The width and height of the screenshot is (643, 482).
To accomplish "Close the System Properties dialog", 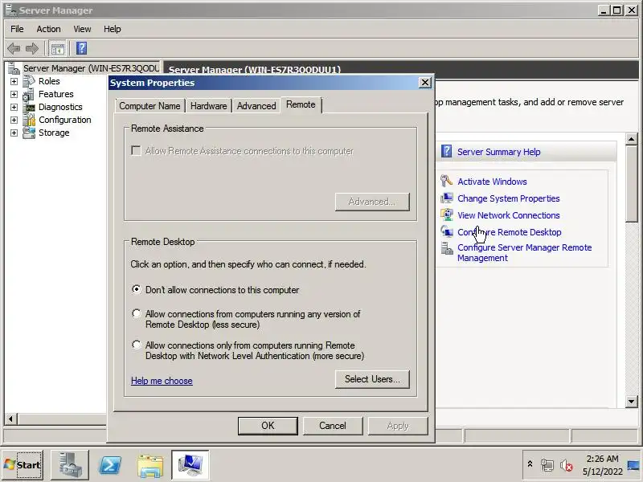I will [x=425, y=83].
